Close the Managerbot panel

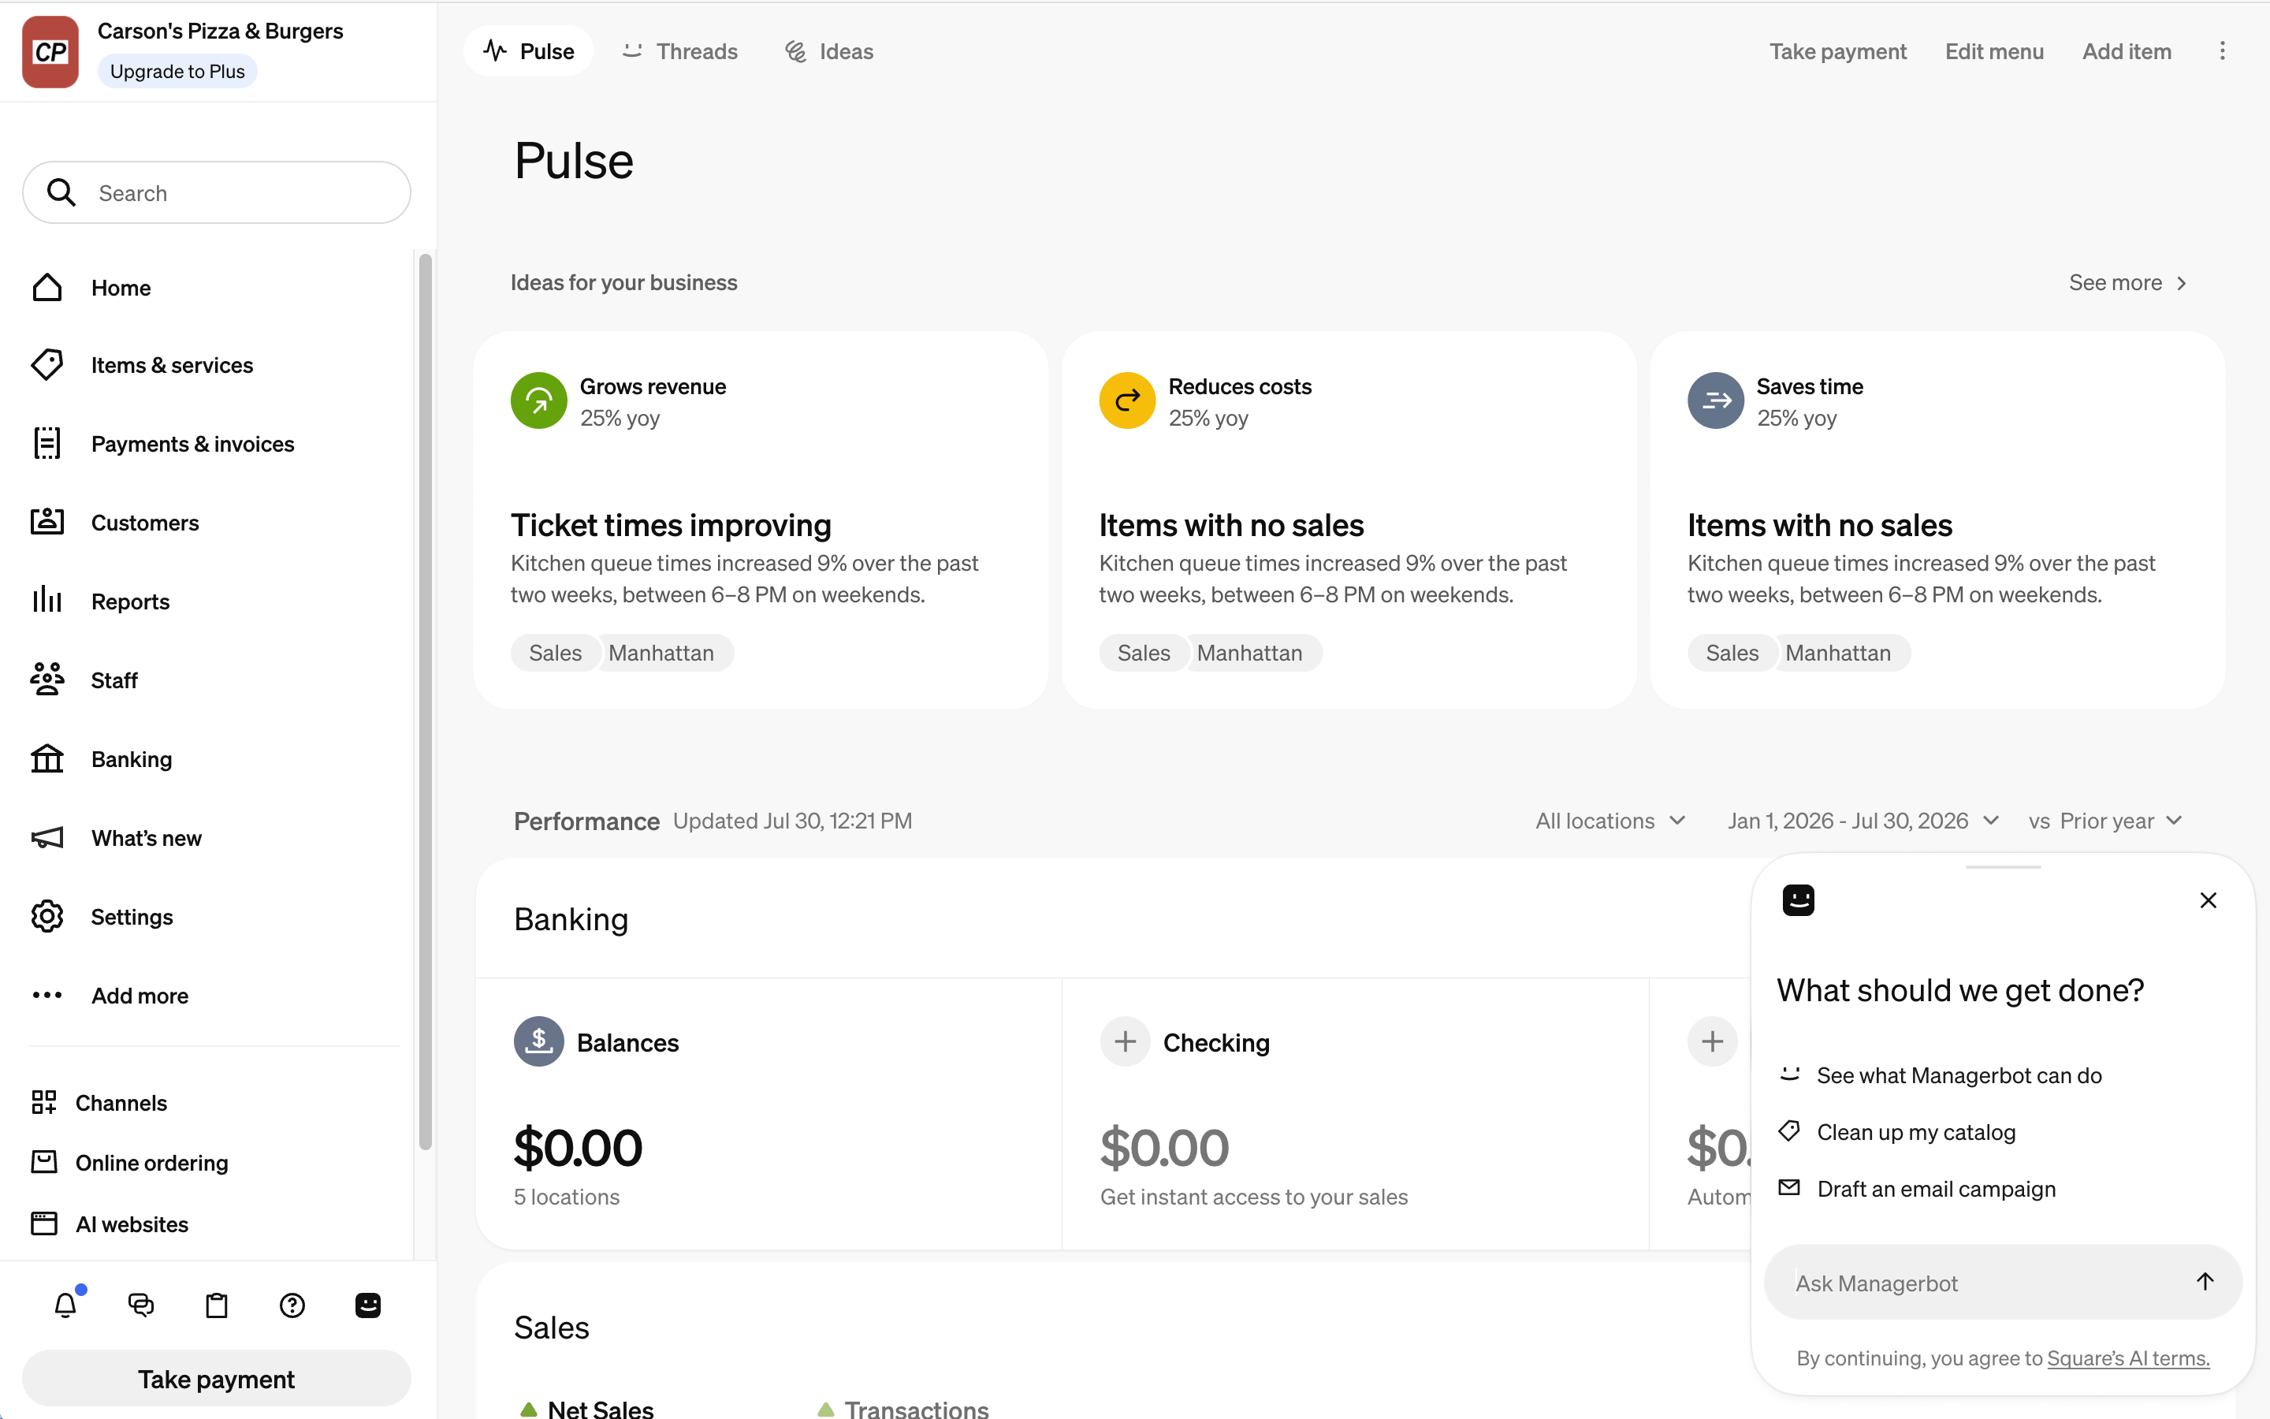pyautogui.click(x=2208, y=900)
